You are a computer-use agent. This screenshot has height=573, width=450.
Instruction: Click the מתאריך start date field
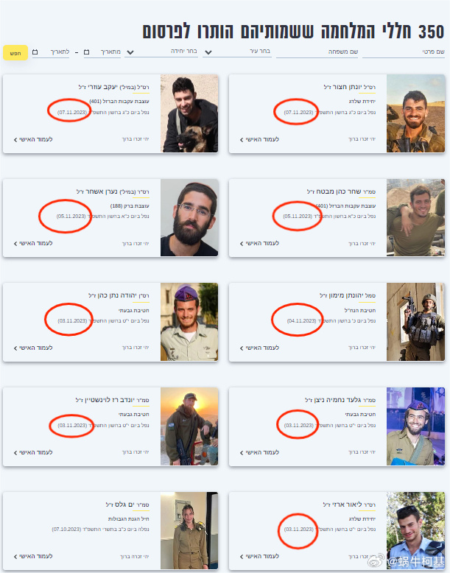[x=102, y=52]
